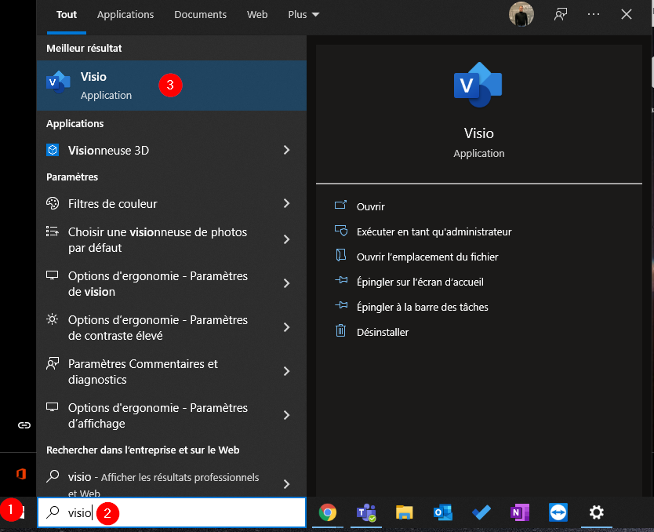Image resolution: width=654 pixels, height=532 pixels.
Task: Click the high contrast sun icon
Action: pos(53,319)
